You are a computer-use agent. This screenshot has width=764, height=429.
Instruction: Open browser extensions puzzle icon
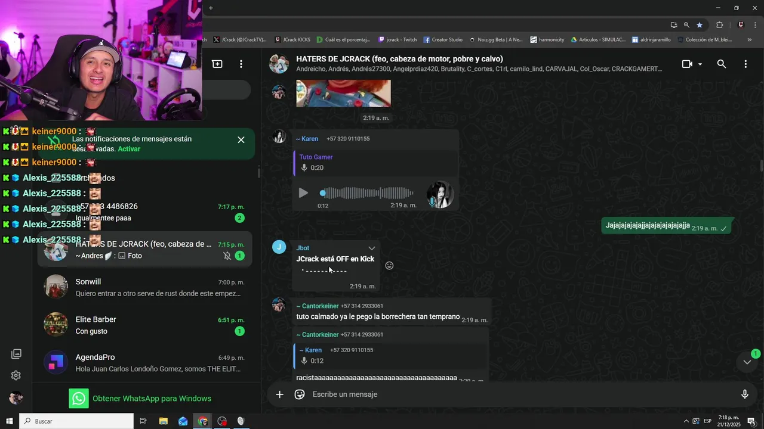point(719,25)
